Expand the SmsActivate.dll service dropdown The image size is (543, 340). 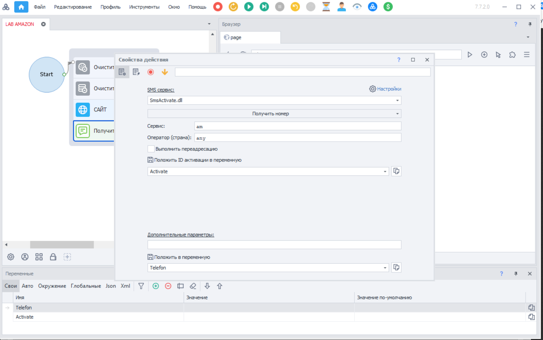(x=397, y=101)
